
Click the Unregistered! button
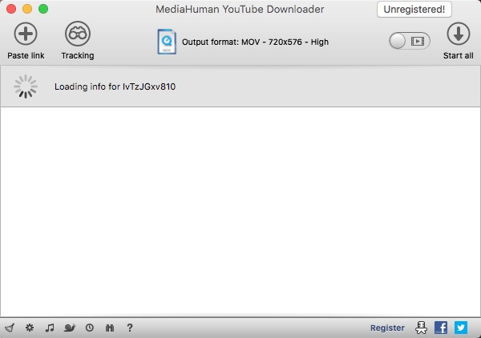point(414,10)
